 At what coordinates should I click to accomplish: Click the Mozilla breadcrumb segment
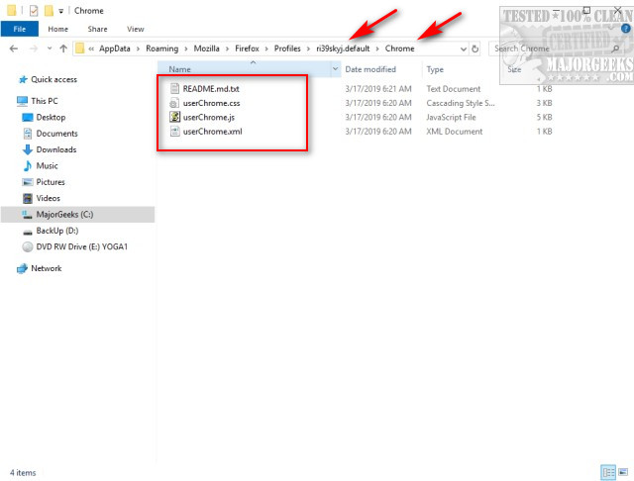pos(206,48)
